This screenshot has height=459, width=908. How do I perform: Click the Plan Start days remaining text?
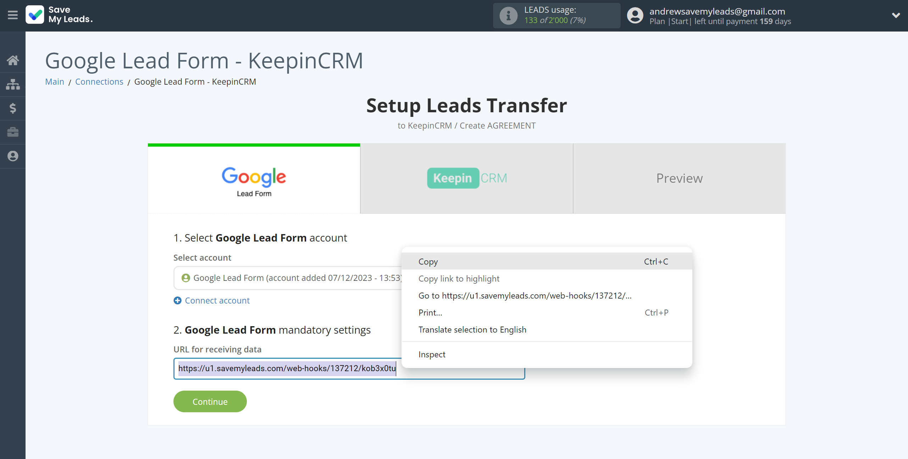pos(720,21)
